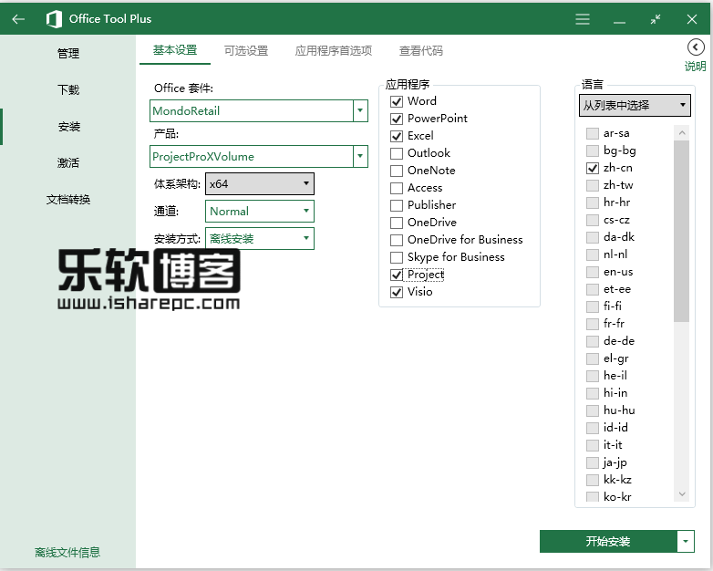The width and height of the screenshot is (713, 571).
Task: Expand the Office 套件 MondoRetail dropdown
Action: [360, 110]
